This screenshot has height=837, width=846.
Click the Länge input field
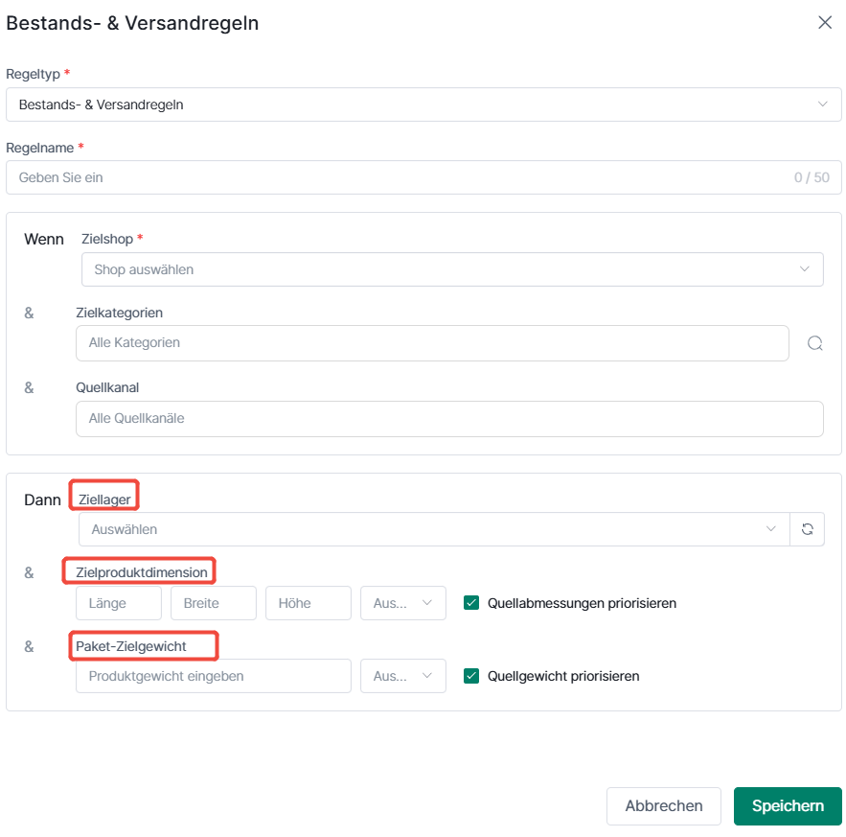tap(119, 603)
